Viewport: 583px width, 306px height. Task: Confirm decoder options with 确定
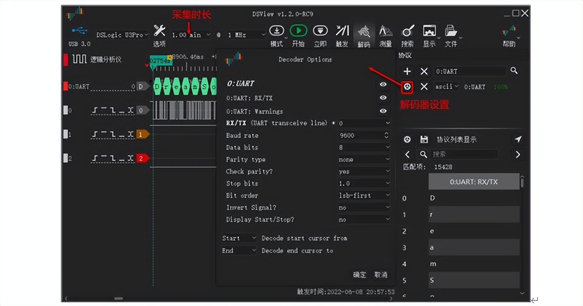(x=359, y=275)
